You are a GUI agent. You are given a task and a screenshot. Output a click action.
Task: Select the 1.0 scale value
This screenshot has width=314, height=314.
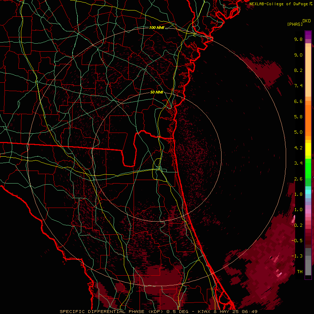tap(298, 210)
